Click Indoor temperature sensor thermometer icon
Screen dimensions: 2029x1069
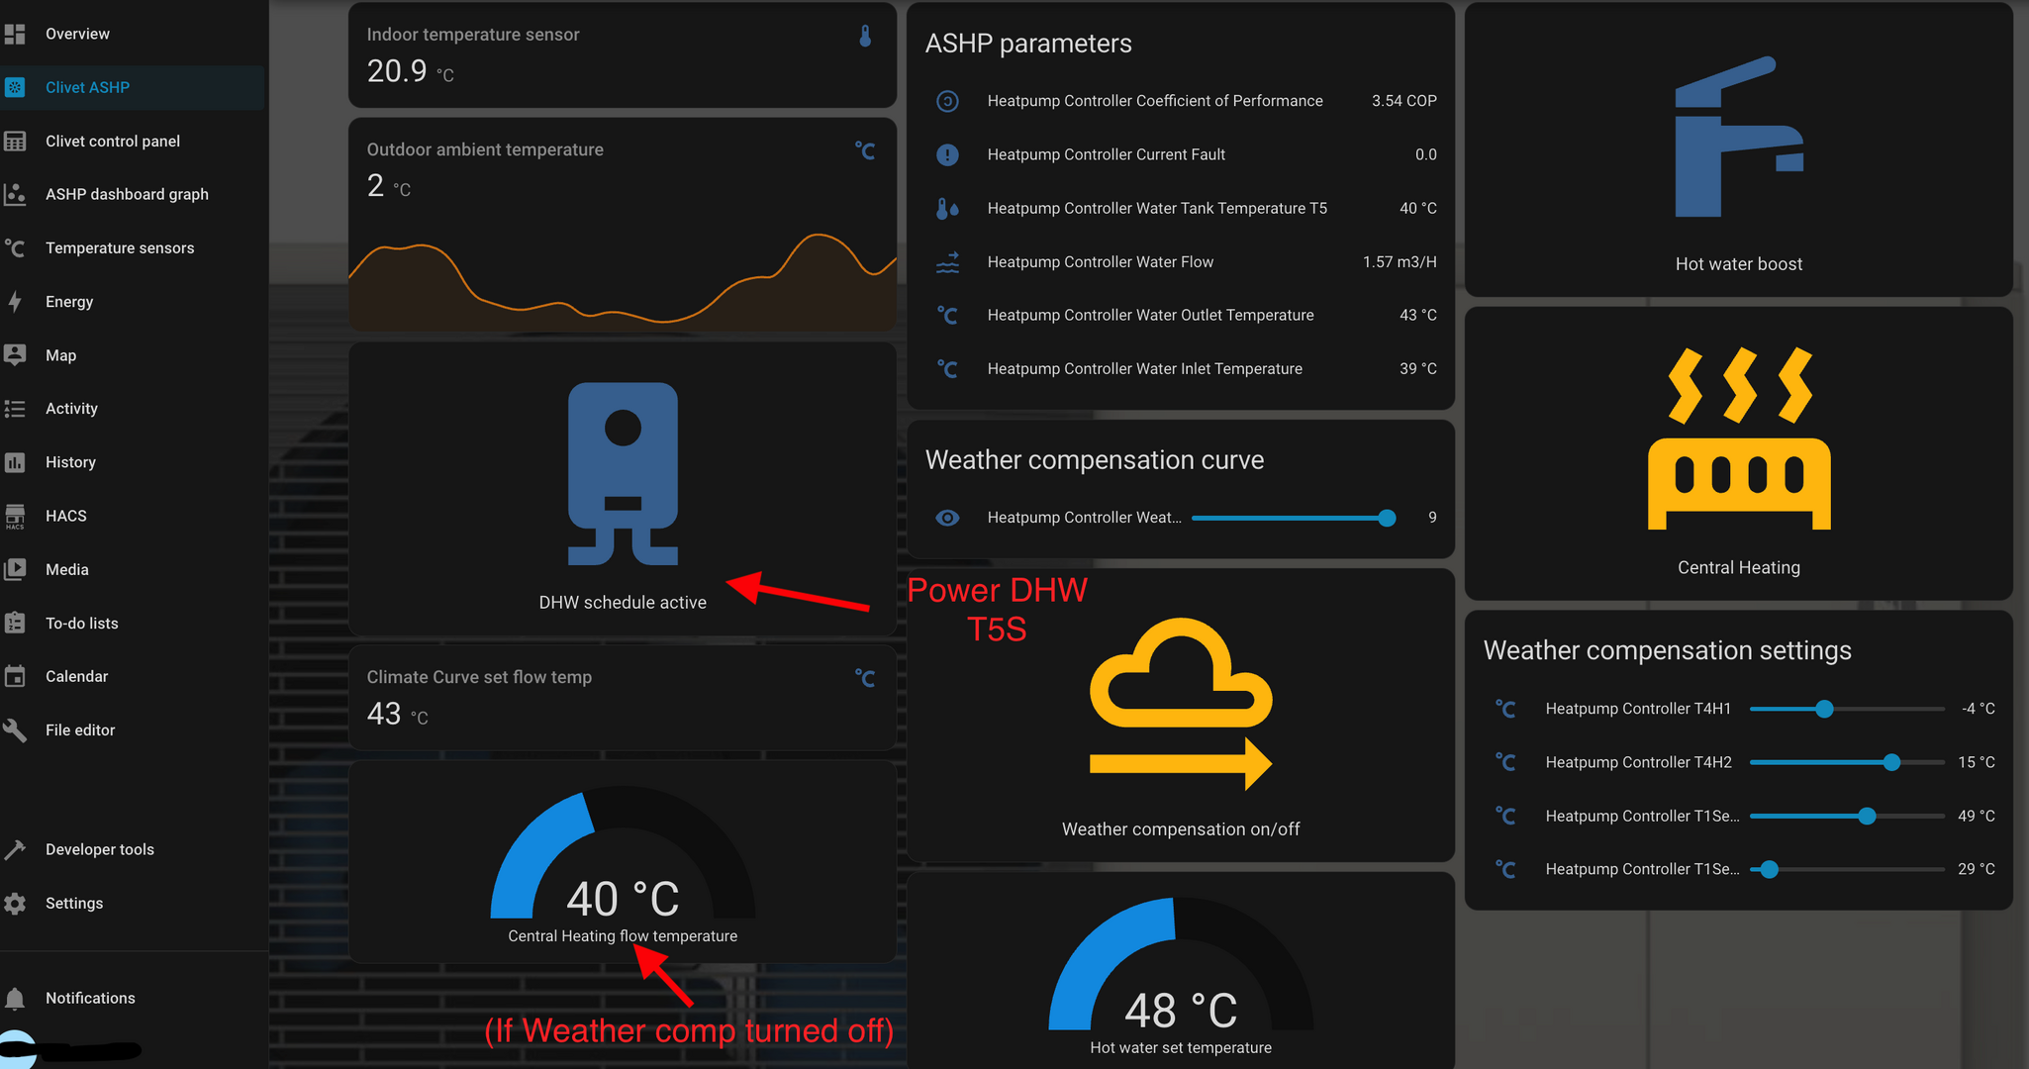865,37
